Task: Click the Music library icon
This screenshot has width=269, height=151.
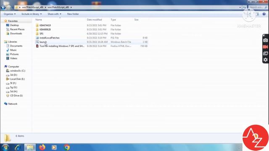Action: pos(8,50)
